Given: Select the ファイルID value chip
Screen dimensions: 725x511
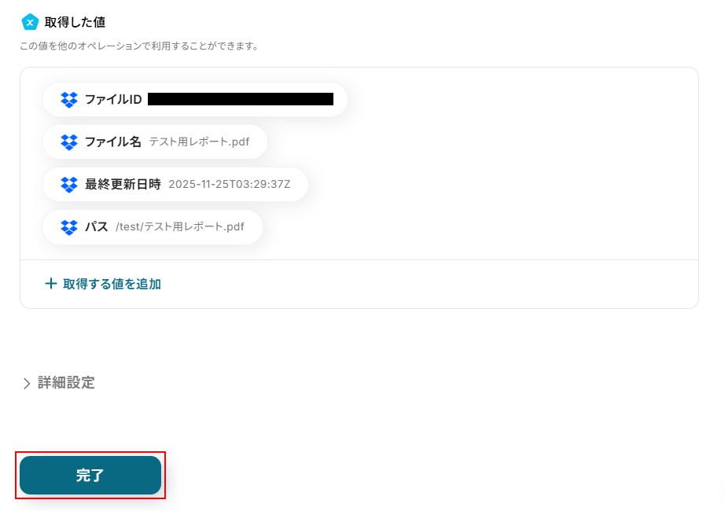Looking at the screenshot, I should (195, 99).
